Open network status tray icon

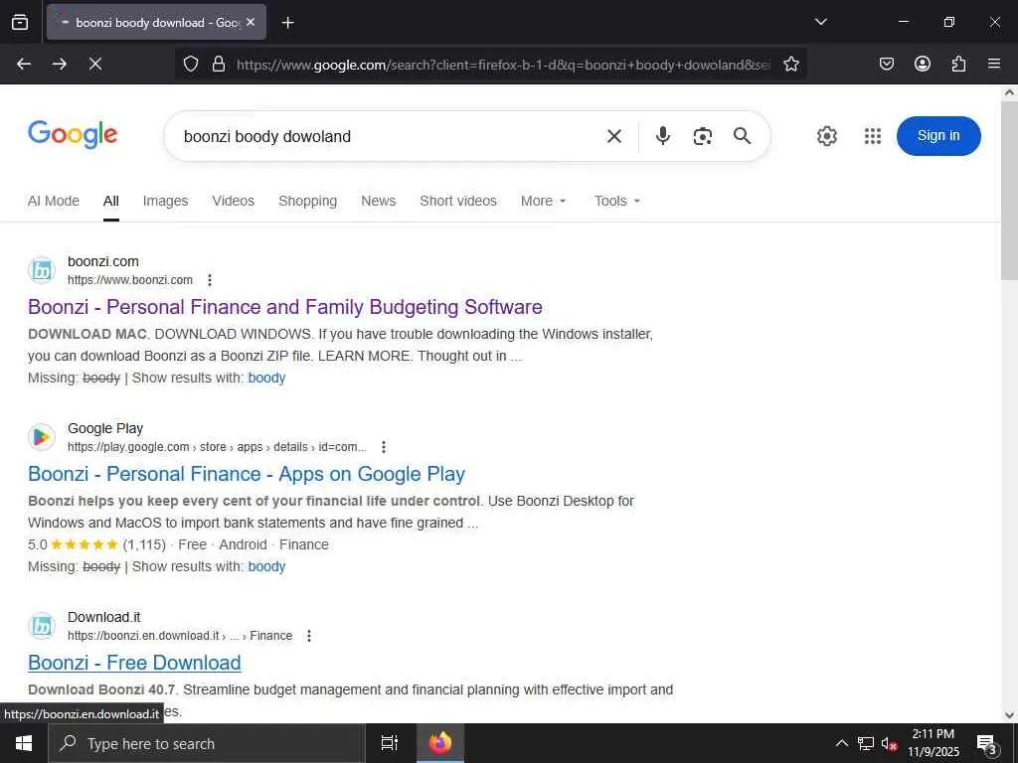866,743
